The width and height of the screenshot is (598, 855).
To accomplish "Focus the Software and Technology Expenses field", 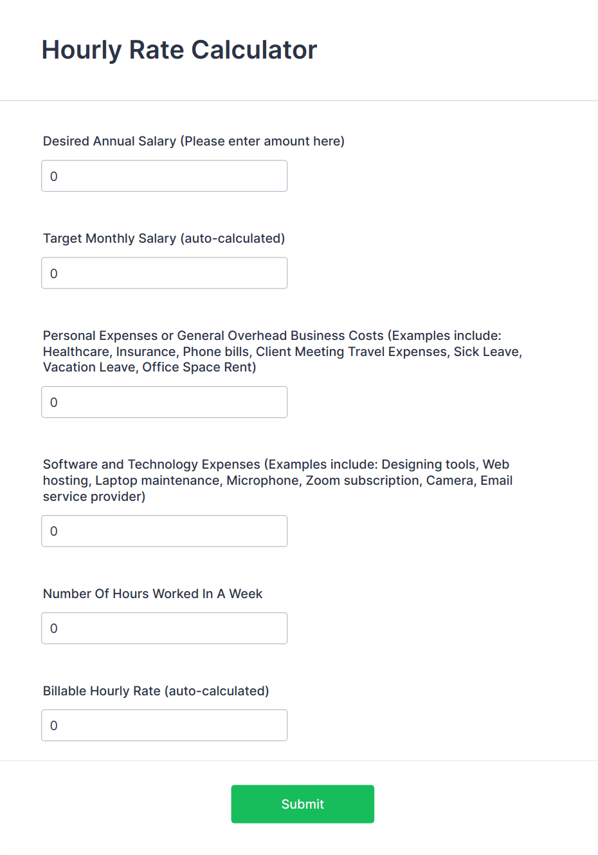I will click(164, 531).
